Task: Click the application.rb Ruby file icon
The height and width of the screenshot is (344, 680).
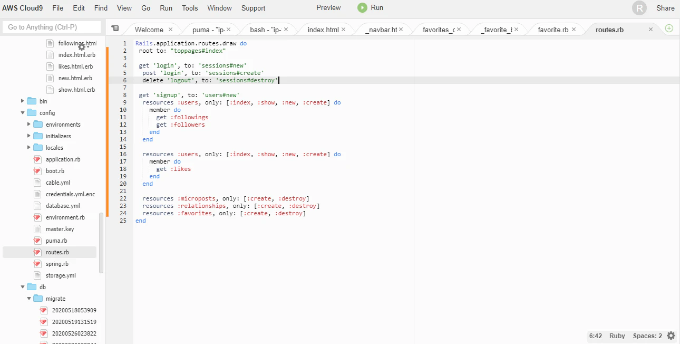Action: (37, 159)
